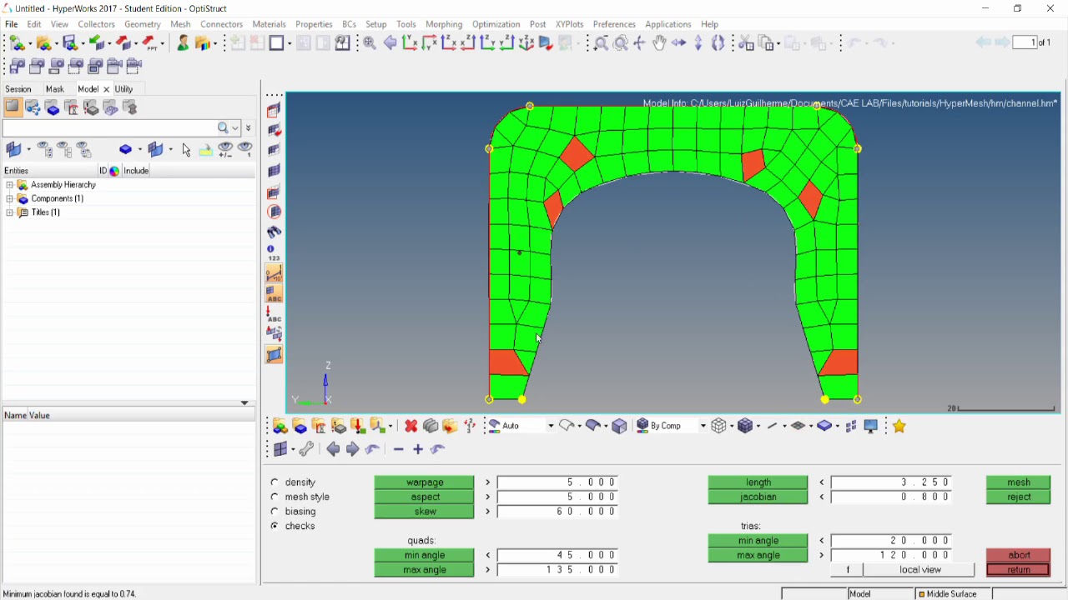
Task: Click the local view button
Action: (x=920, y=570)
